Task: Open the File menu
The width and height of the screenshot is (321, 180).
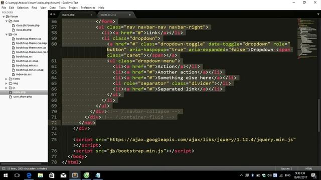Action: tap(4, 8)
